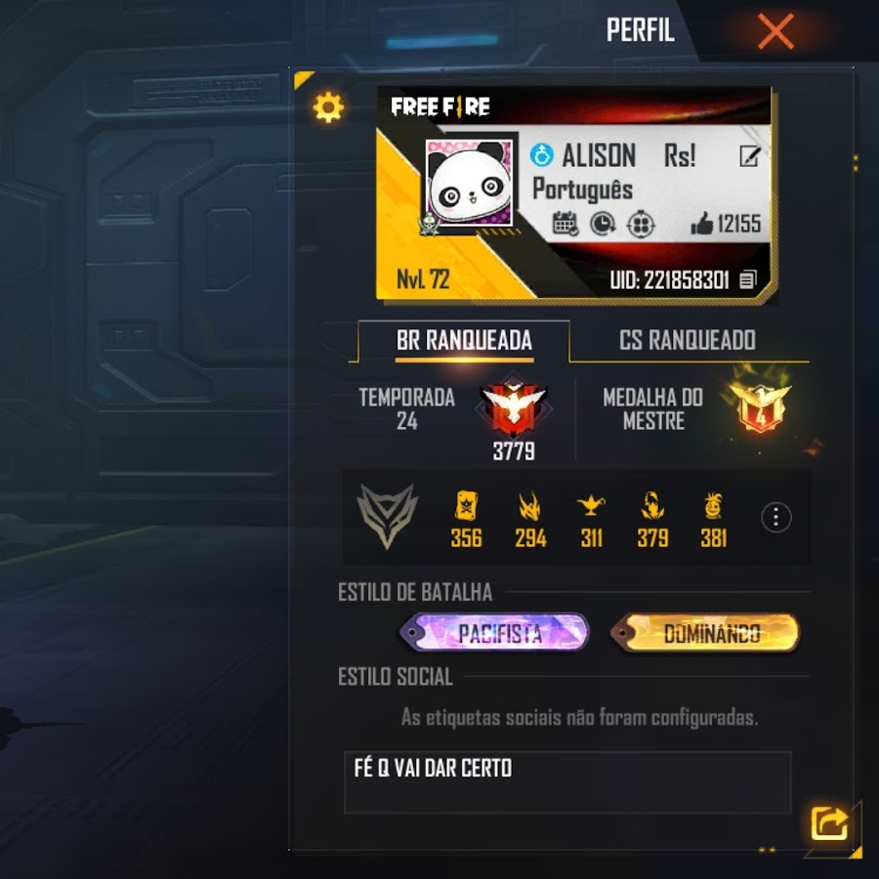Image resolution: width=879 pixels, height=879 pixels.
Task: Copy the UID using copy icon
Action: click(748, 279)
